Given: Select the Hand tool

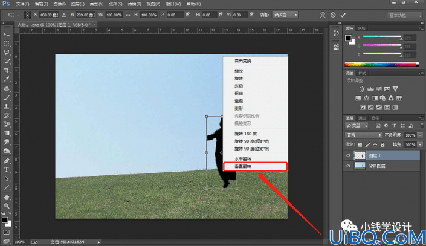Looking at the screenshot, I should tap(7, 197).
